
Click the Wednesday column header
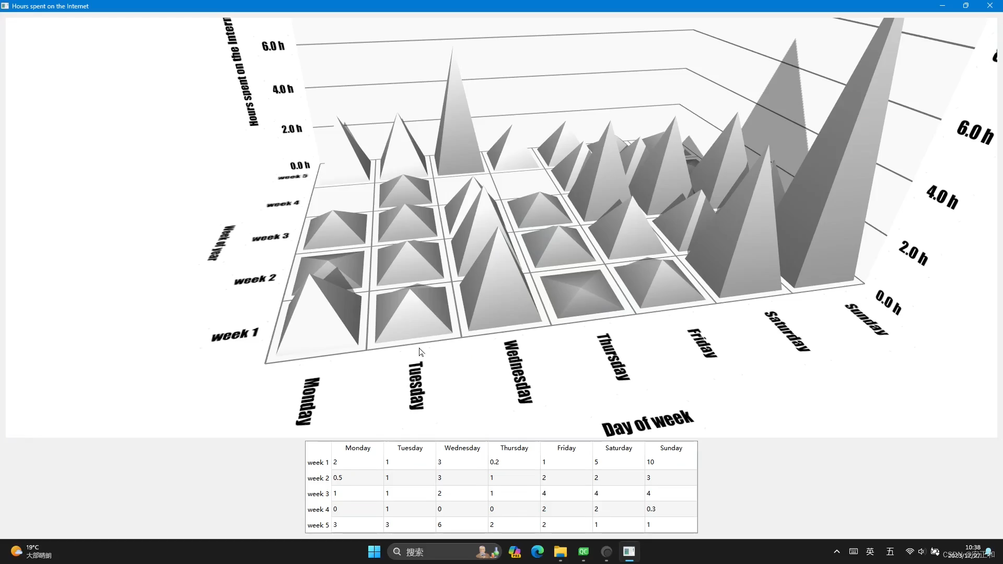pos(462,448)
